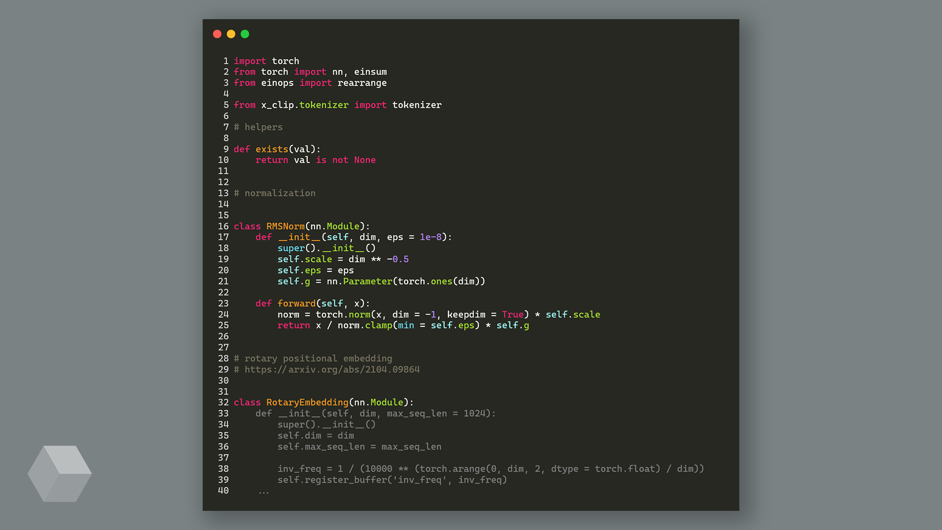Click the 'RMSNorm' class name

286,226
